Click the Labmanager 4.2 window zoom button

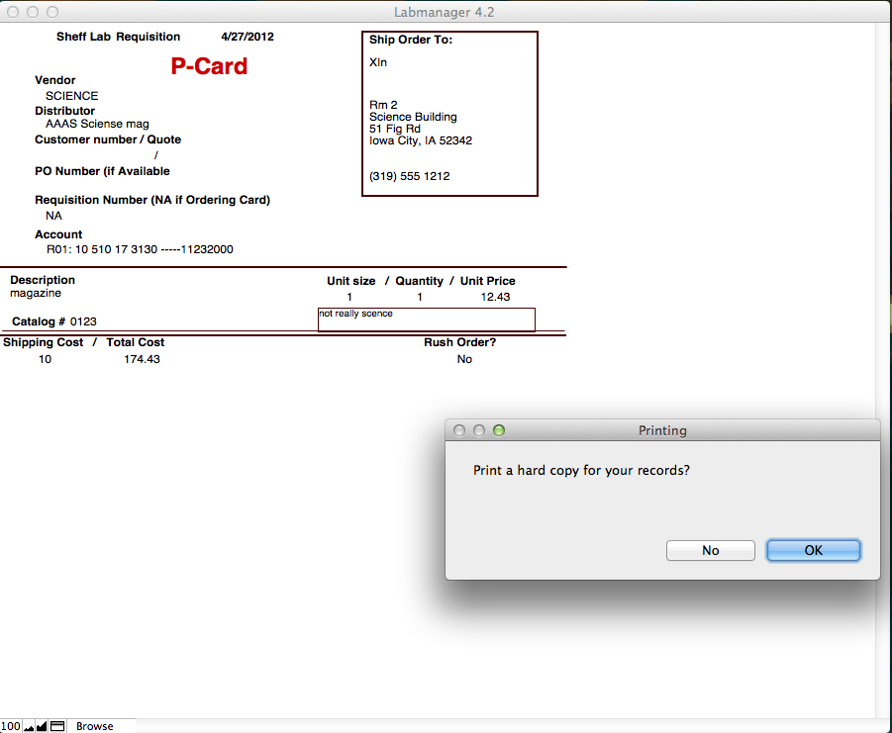52,11
